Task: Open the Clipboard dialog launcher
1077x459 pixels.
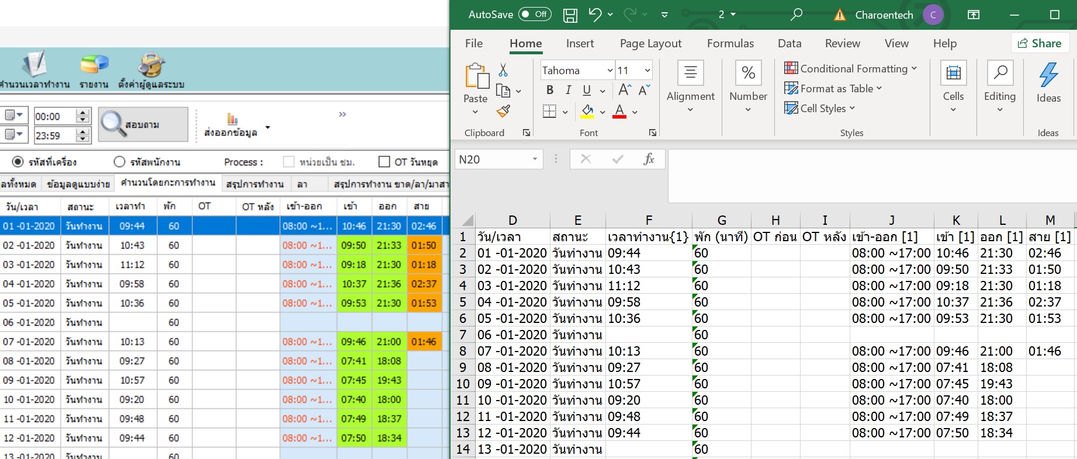Action: point(526,133)
